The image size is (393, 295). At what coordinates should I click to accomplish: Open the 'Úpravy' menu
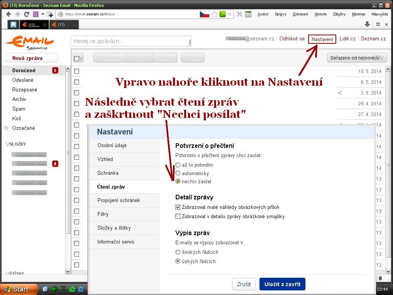point(281,14)
